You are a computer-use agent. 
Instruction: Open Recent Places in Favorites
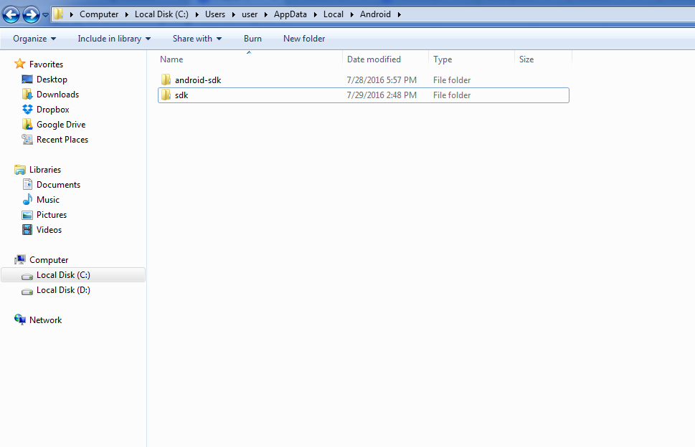click(62, 140)
